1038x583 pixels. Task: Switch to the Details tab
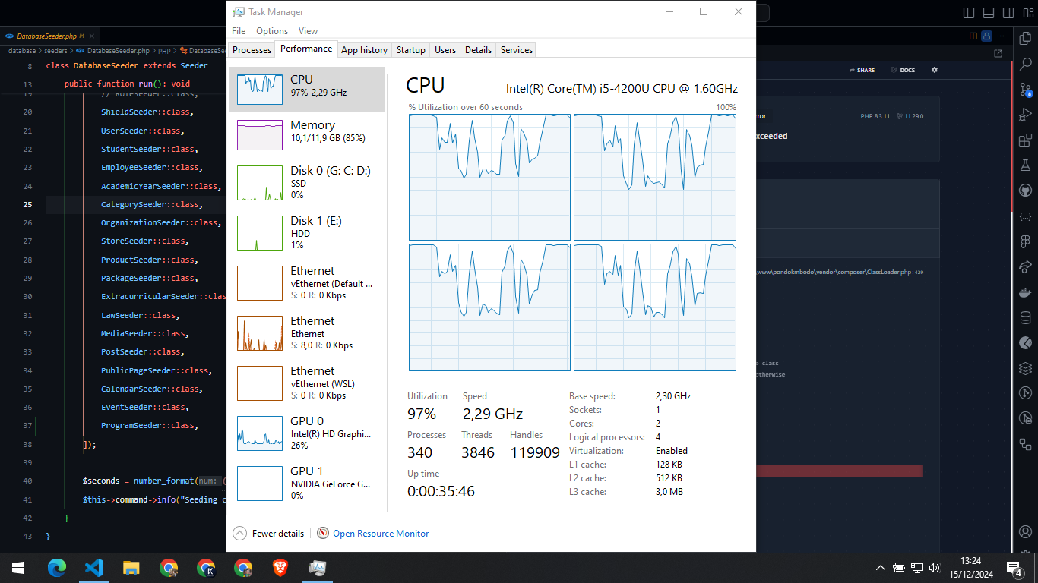click(478, 50)
